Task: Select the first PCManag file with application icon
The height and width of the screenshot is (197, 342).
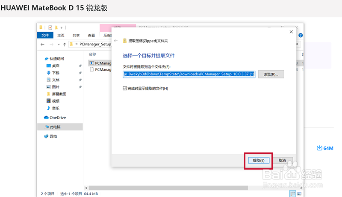Action: [x=100, y=63]
